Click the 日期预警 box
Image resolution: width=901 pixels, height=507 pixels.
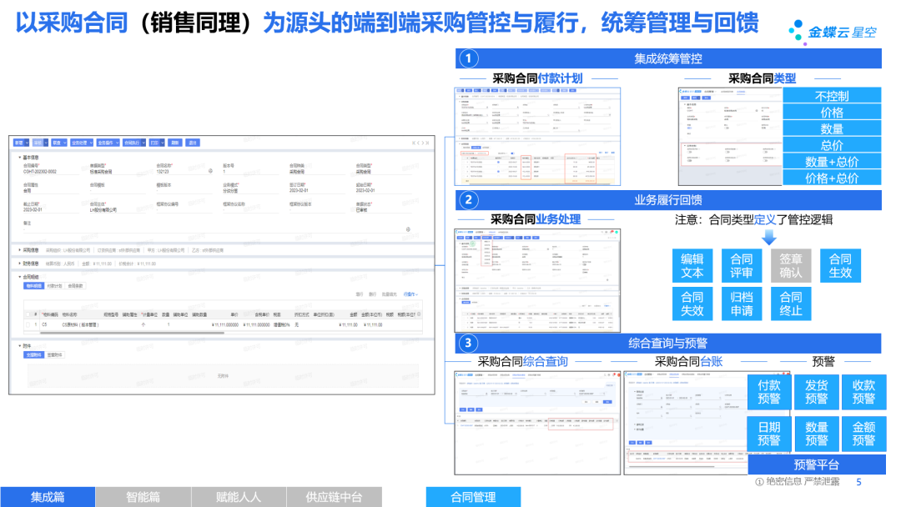(769, 434)
